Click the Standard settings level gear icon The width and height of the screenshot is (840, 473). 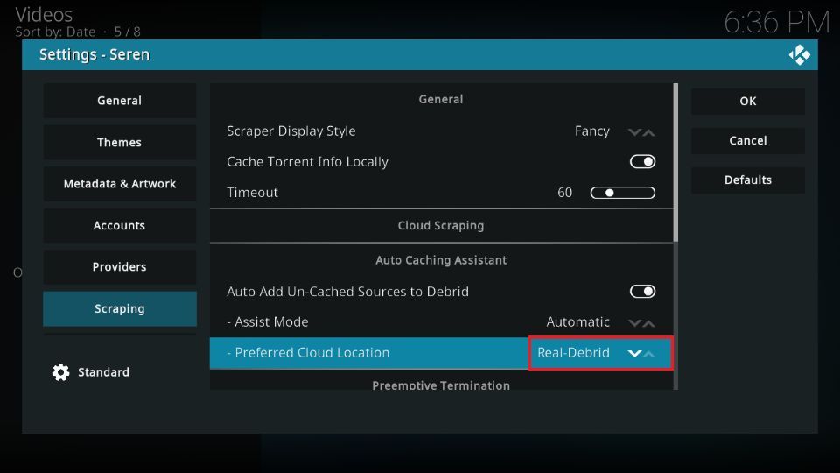(x=60, y=372)
